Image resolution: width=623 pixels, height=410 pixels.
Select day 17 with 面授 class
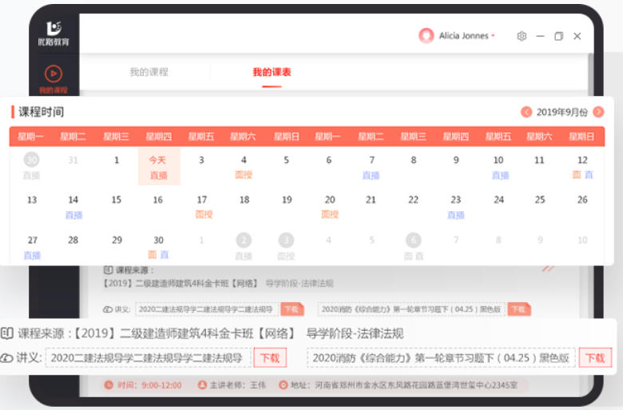tap(203, 207)
